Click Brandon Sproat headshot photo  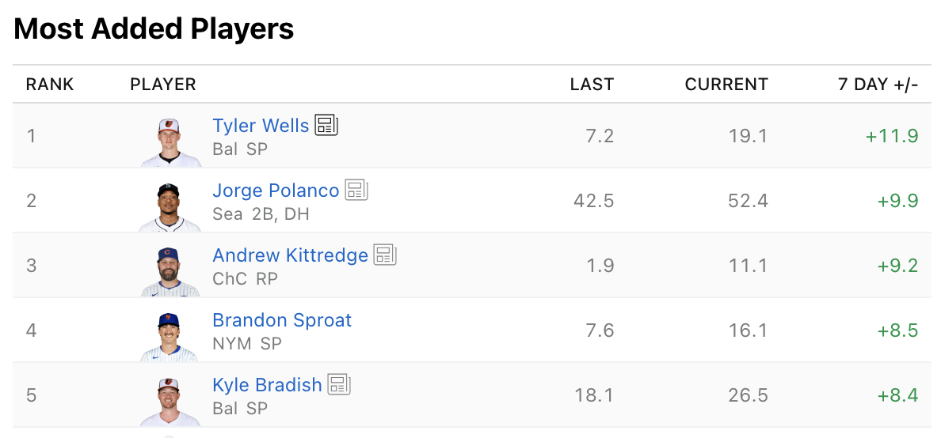(170, 336)
